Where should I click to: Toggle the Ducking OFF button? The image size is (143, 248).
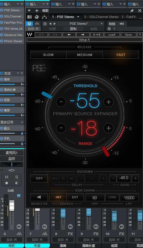pos(39,178)
